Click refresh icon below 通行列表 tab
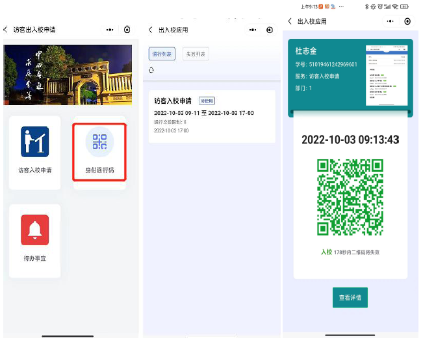Screen dimensions: 423x338 pos(151,70)
